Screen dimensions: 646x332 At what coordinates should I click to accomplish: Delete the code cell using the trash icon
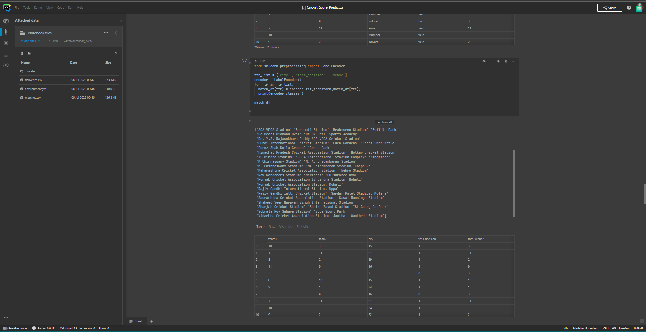(x=506, y=61)
